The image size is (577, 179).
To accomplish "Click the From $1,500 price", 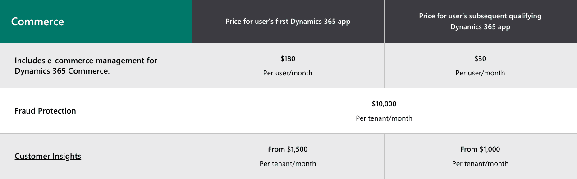I will click(288, 149).
